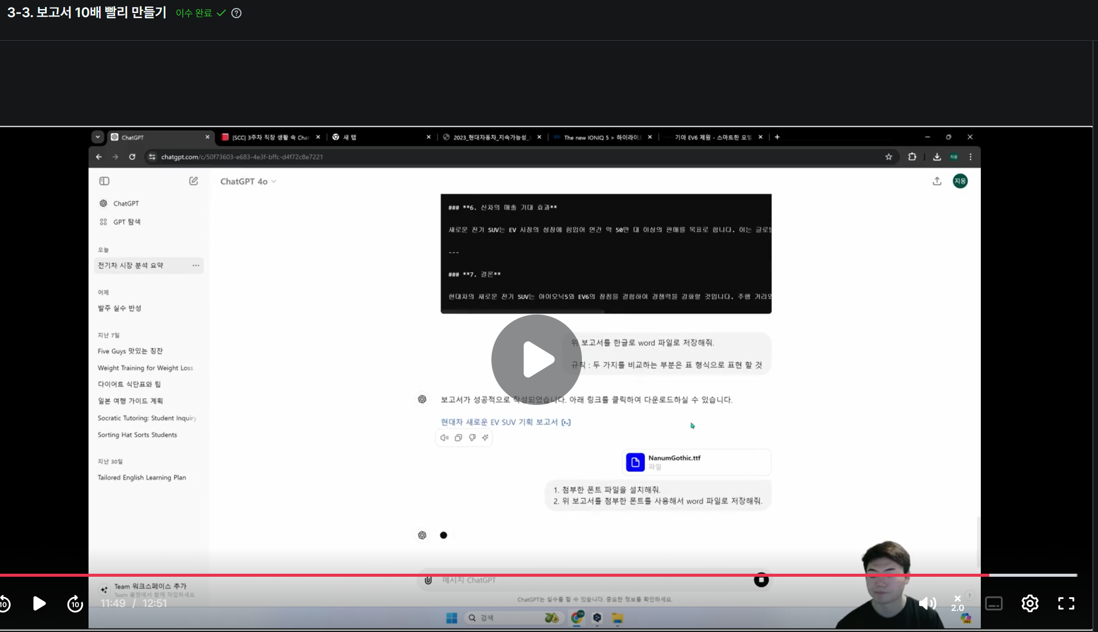This screenshot has height=632, width=1098.
Task: Open the green 지용 profile avatar
Action: coord(960,181)
